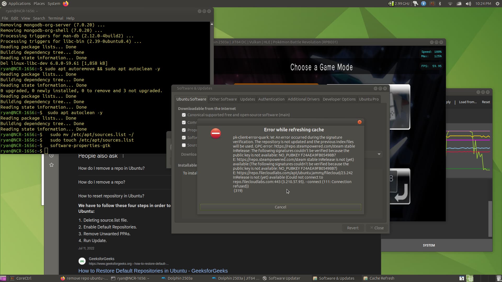Click 'Load from...' in CoreCtrl window
The image size is (502, 282).
coord(468,102)
